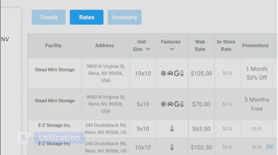278x155 pixels.
Task: Click the sun icon in the $70.00 row
Action: (164, 104)
